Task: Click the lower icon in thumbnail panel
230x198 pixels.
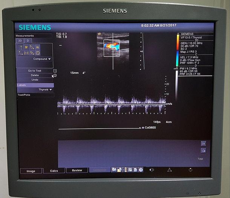Action: point(204,150)
